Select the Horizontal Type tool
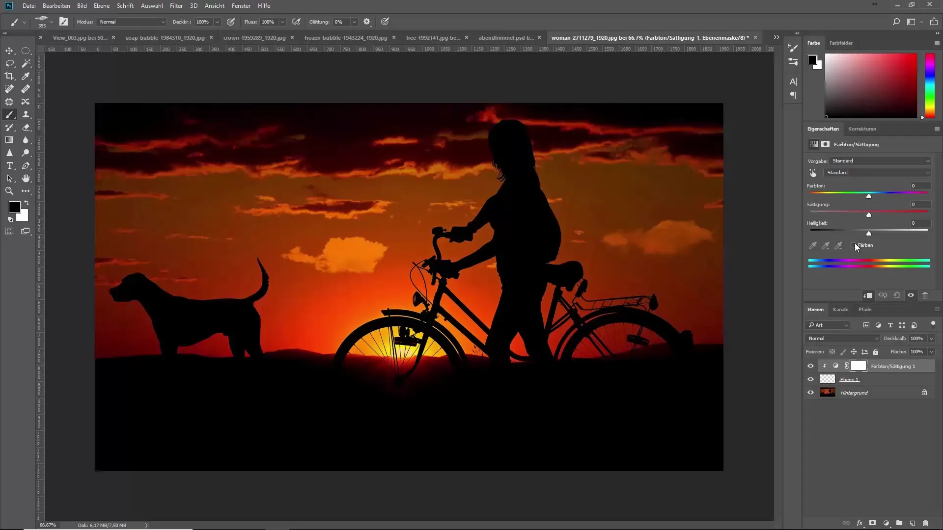The width and height of the screenshot is (943, 530). (x=9, y=166)
